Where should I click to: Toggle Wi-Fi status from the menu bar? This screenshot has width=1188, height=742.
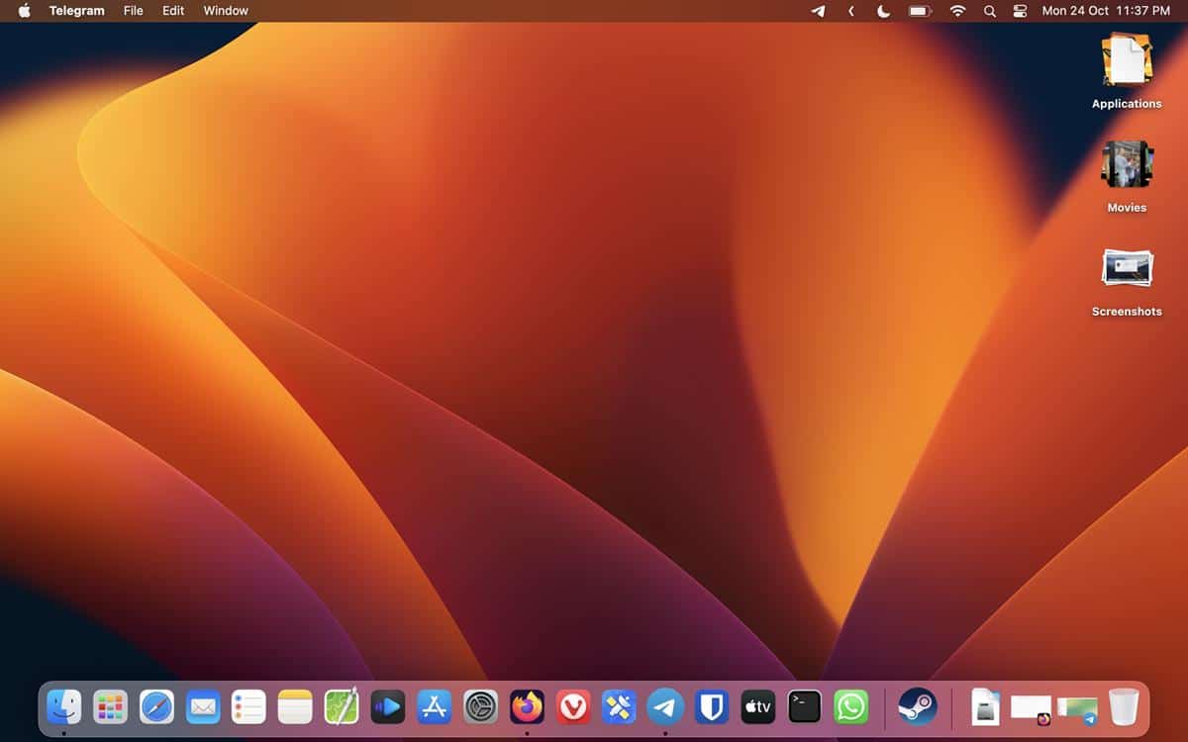pyautogui.click(x=957, y=11)
